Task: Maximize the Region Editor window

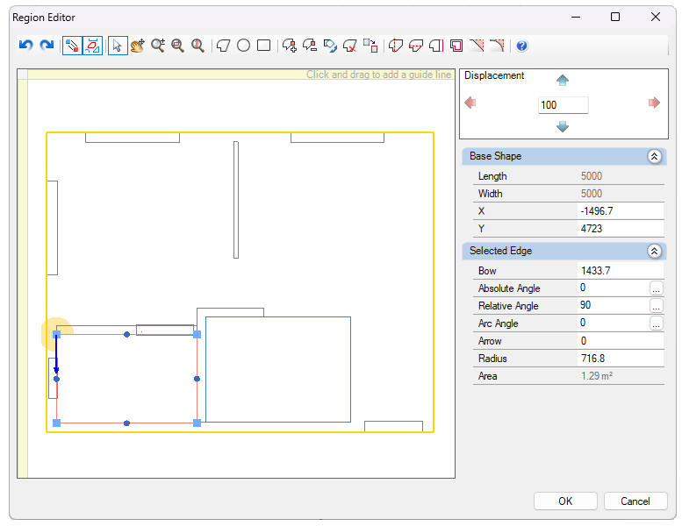Action: pos(615,17)
